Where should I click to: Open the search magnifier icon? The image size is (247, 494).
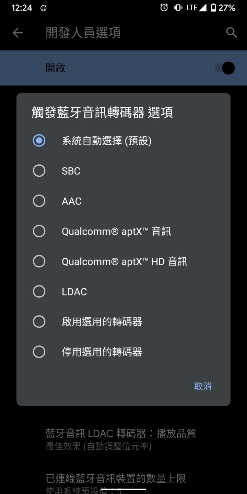(x=232, y=33)
